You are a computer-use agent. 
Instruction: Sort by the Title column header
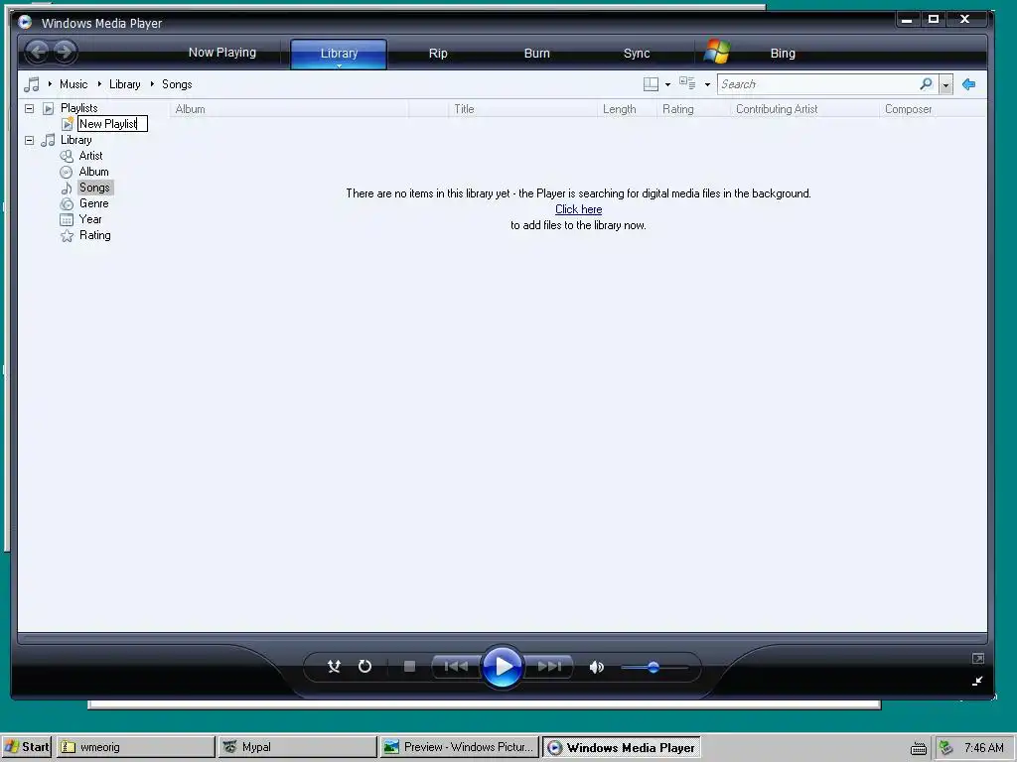(x=522, y=109)
